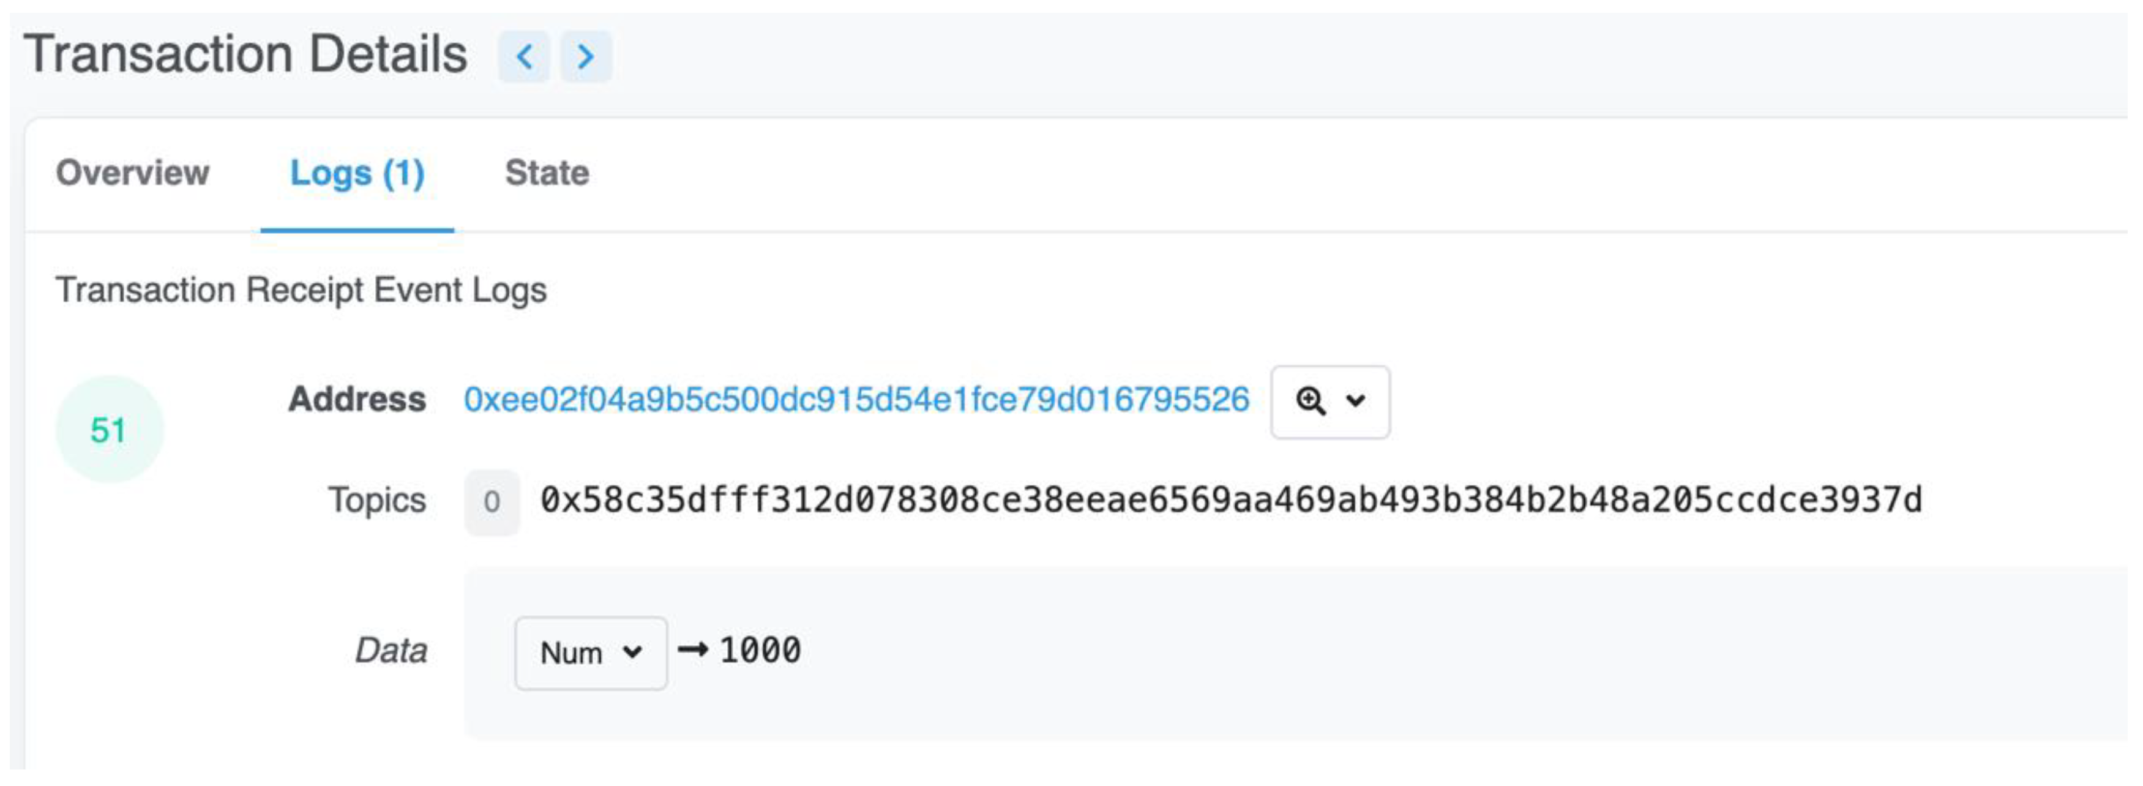Switch to the Overview tab
The width and height of the screenshot is (2143, 786).
(132, 173)
